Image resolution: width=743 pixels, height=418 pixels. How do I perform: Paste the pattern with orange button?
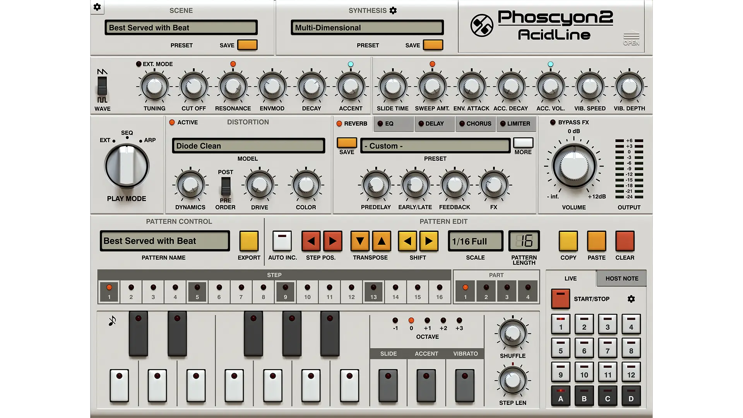(x=596, y=241)
